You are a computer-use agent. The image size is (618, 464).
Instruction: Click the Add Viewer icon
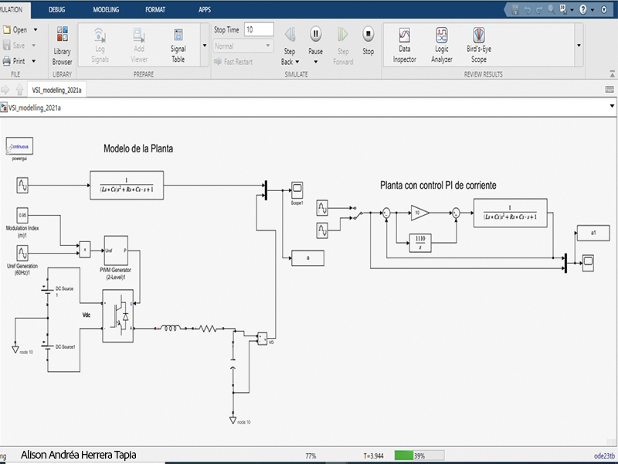pos(139,35)
